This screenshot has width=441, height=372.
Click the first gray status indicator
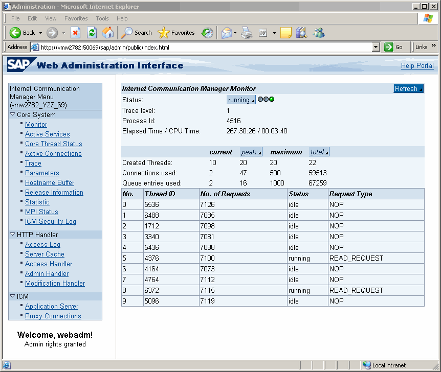pos(260,100)
